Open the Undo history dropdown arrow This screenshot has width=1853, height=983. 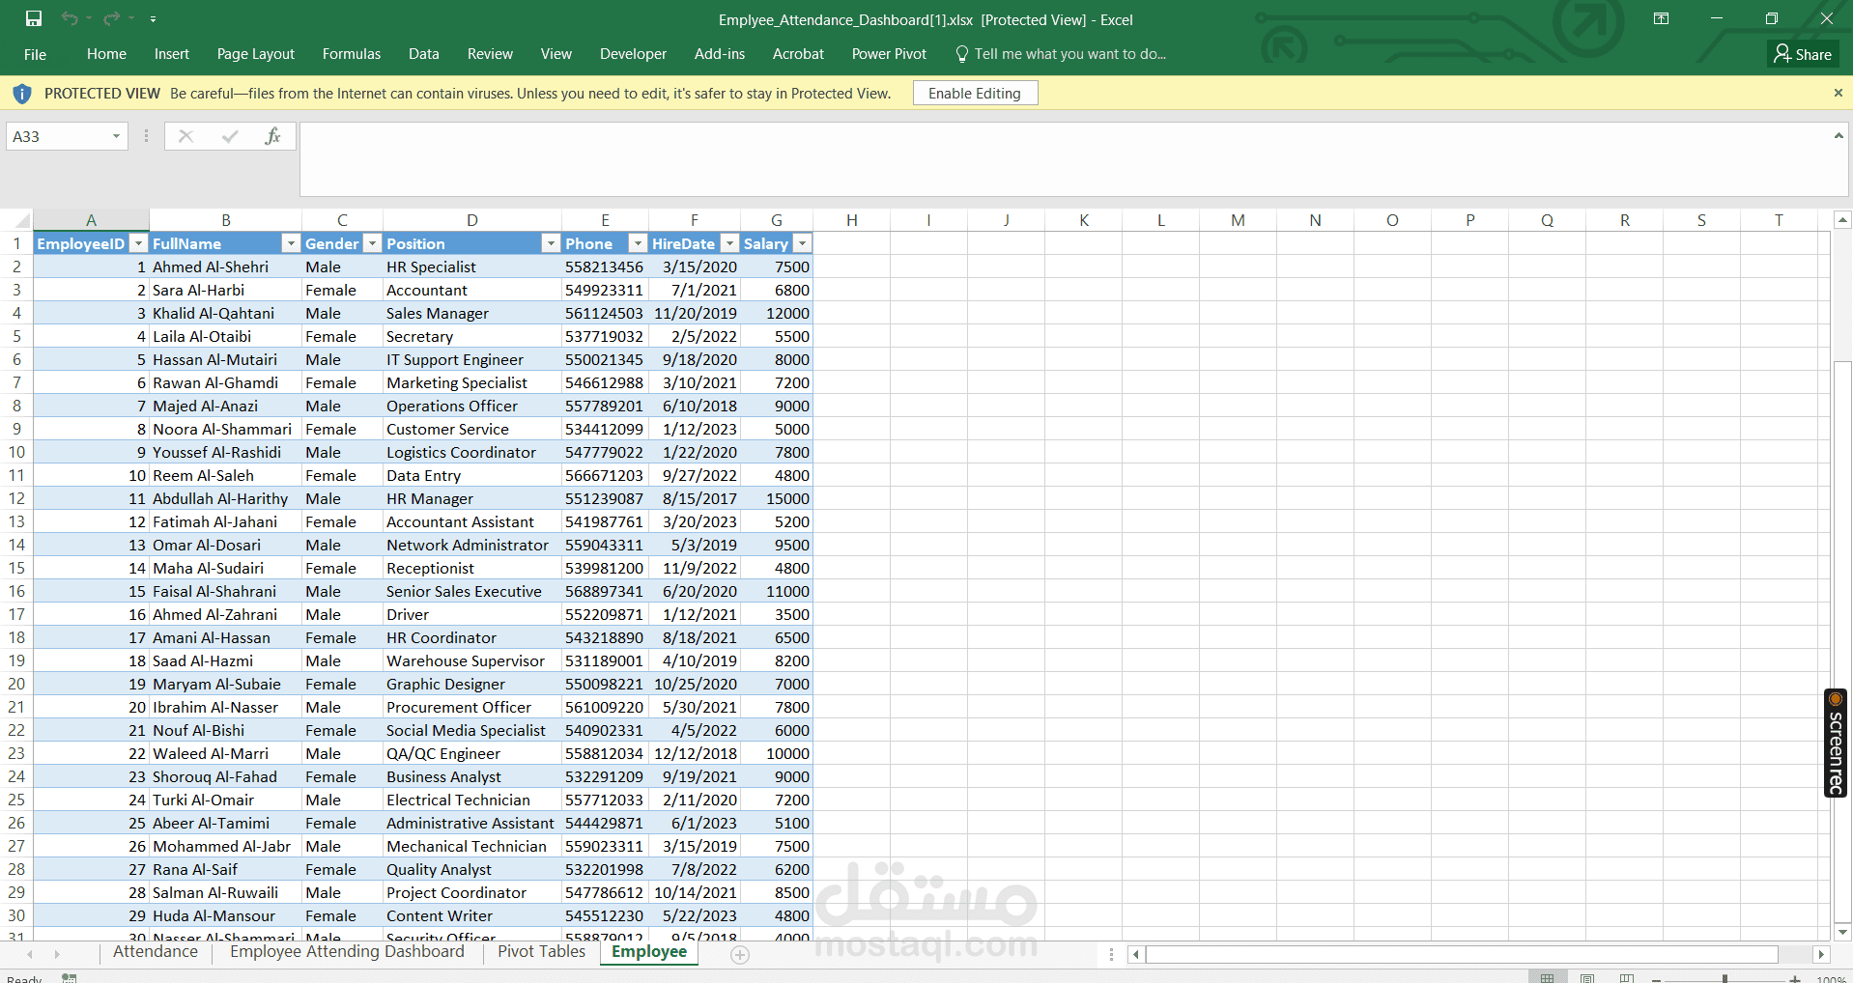(x=88, y=18)
